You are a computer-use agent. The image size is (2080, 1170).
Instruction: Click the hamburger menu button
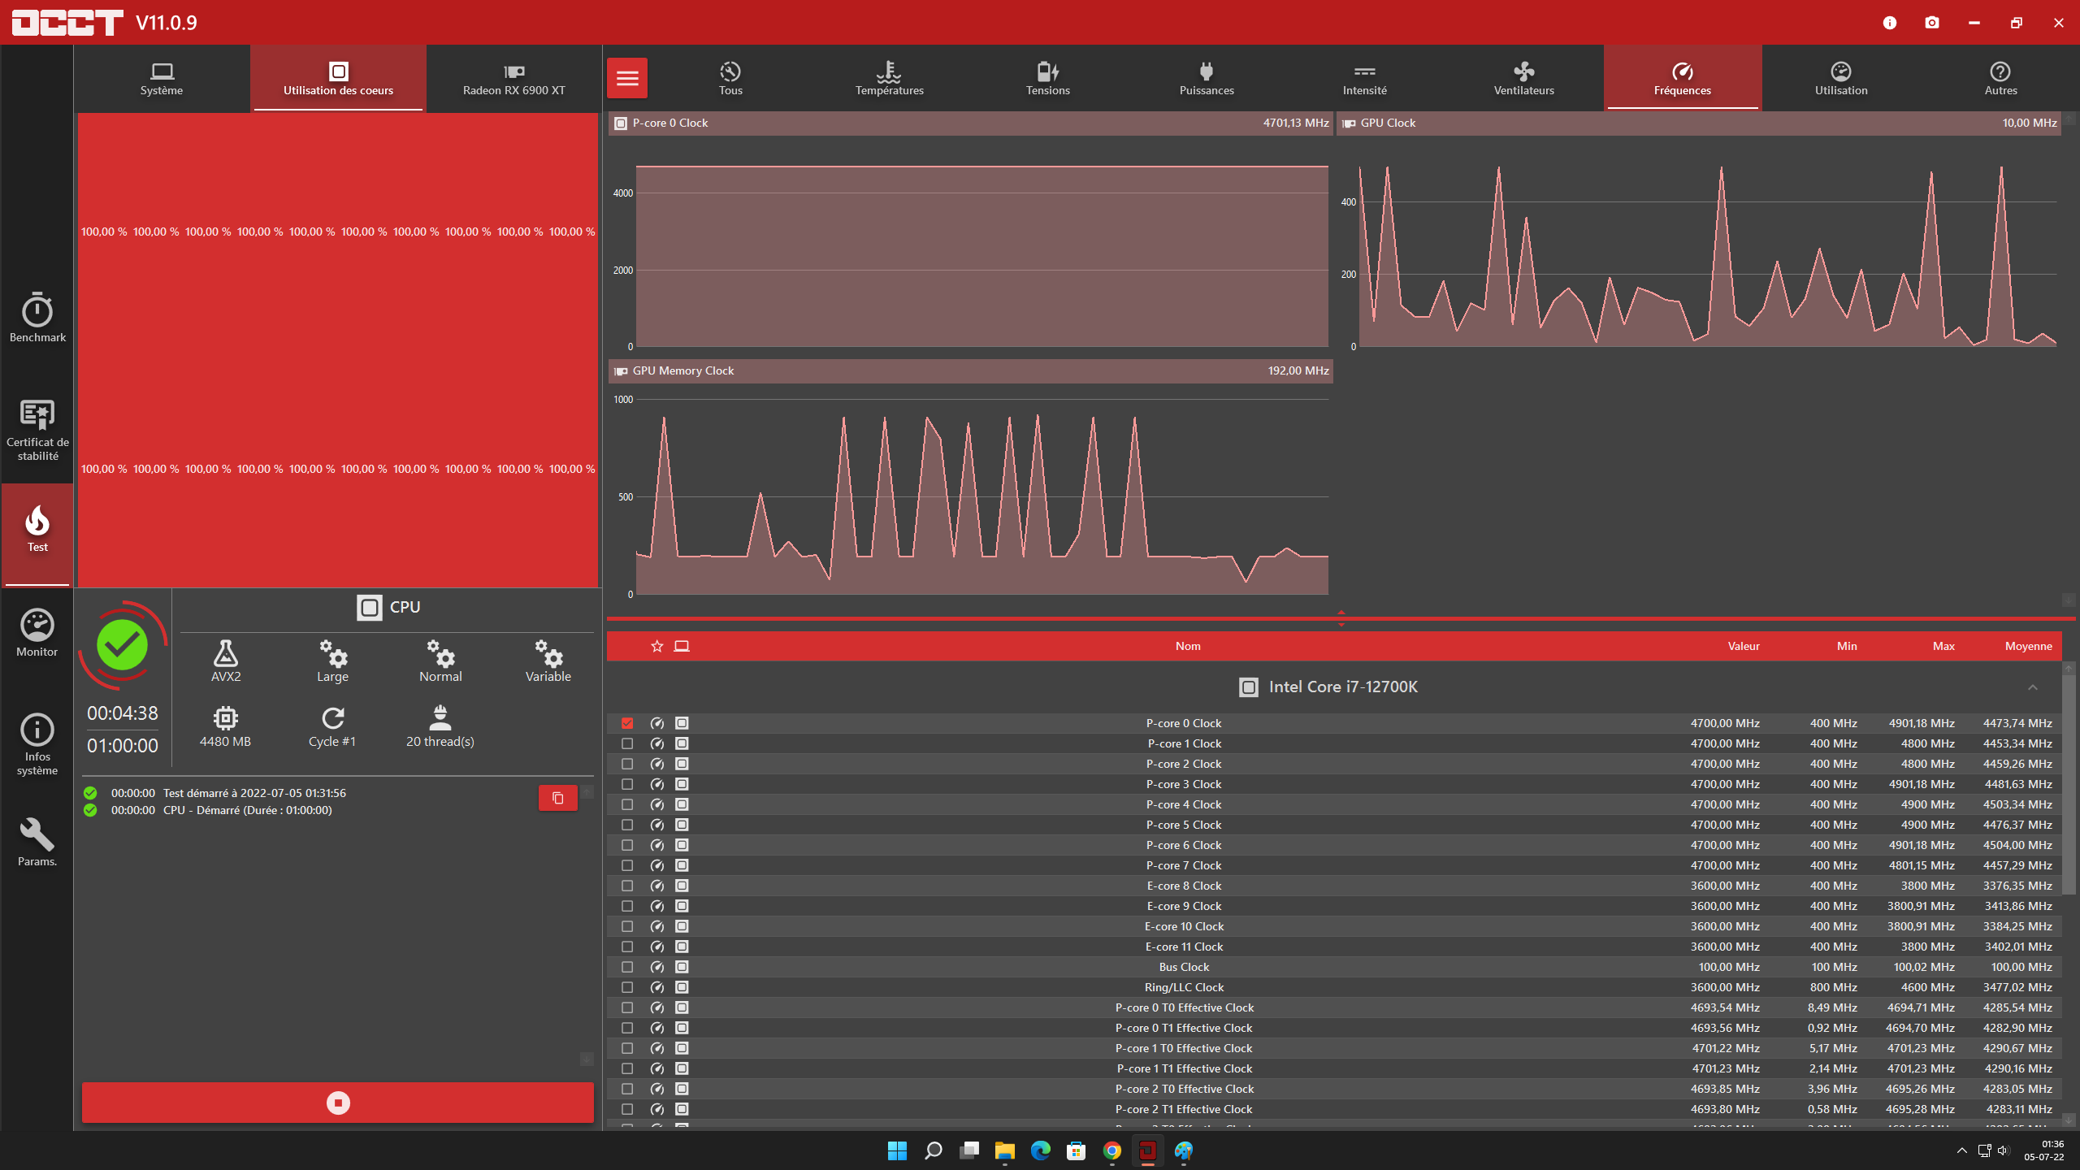(627, 78)
